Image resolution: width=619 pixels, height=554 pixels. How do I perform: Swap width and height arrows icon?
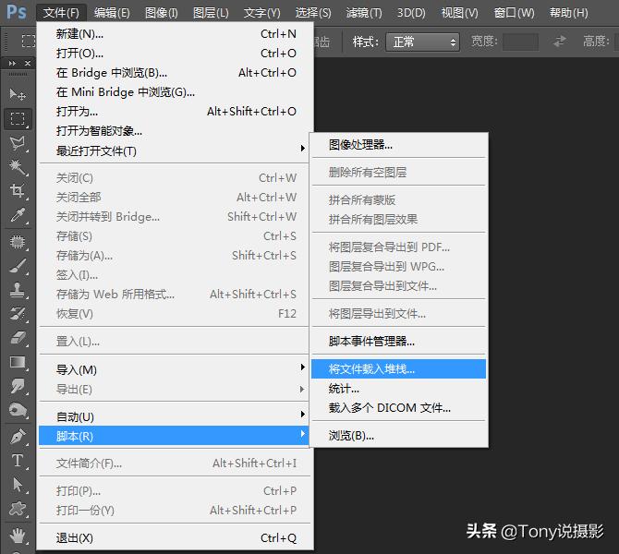(559, 41)
